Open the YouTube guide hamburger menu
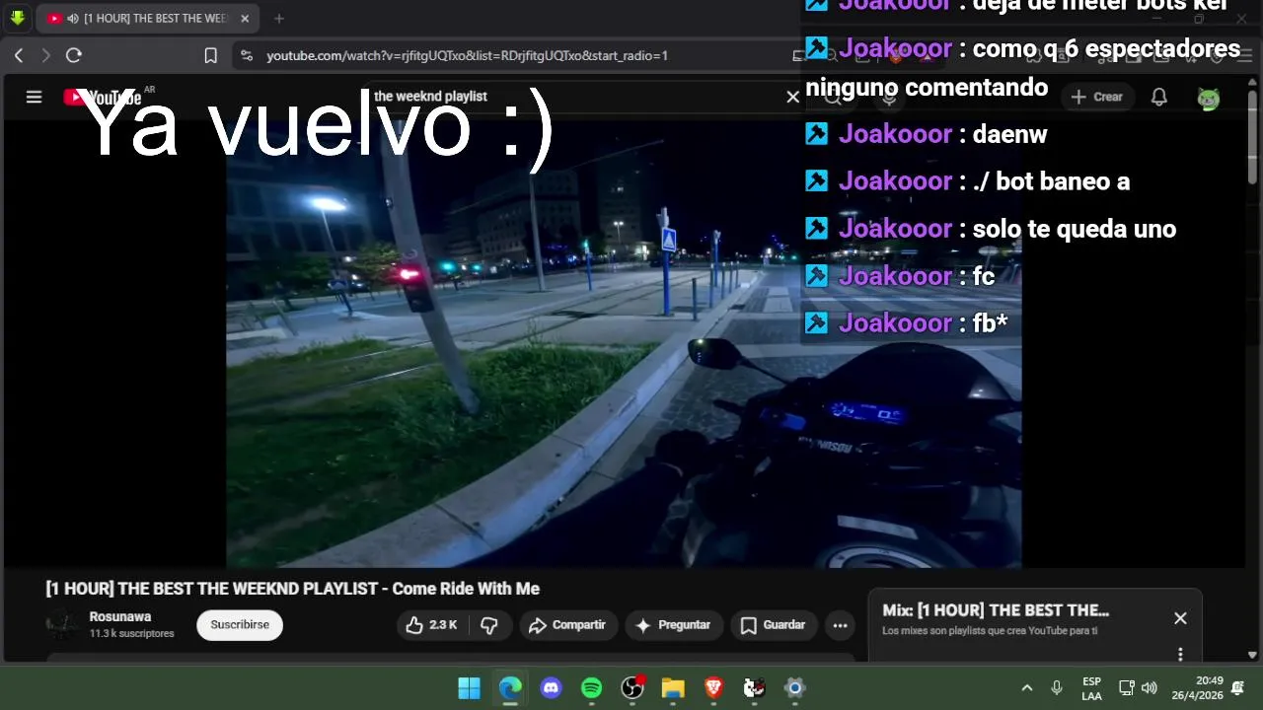Screen dimensions: 1263x710 [x=34, y=97]
